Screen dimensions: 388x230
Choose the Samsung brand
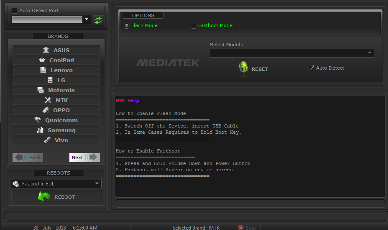56,130
